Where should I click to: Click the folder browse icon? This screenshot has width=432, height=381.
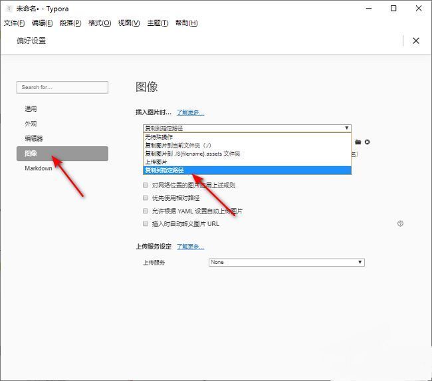pos(358,142)
